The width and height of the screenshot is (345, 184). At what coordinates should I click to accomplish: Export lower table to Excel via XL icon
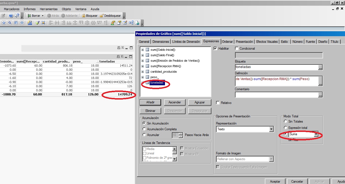(x=123, y=56)
